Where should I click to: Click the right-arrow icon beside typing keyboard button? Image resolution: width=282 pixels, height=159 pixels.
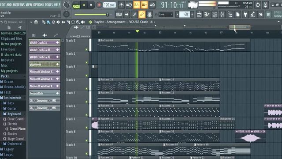(x=126, y=15)
